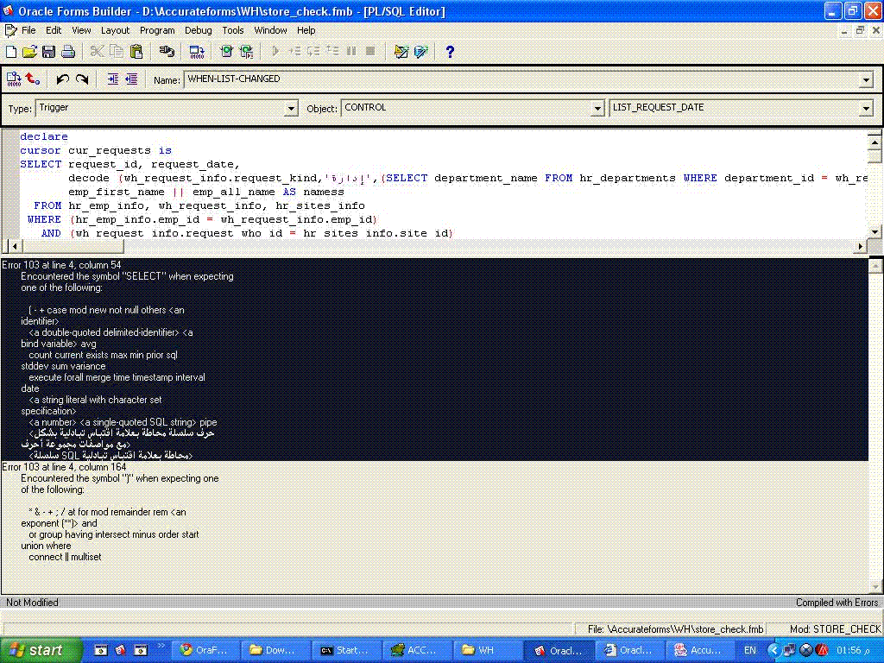
Task: Switch to the Start... command prompt taskbar button
Action: (344, 651)
